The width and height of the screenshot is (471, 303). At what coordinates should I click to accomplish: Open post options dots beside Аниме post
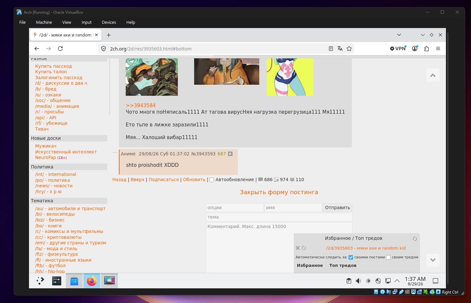pyautogui.click(x=115, y=152)
